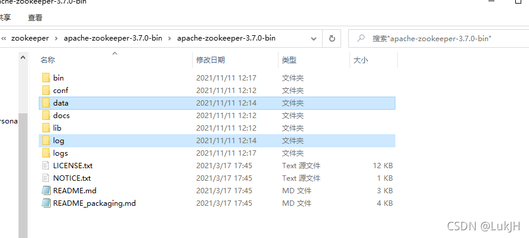529x238 pixels.
Task: Click the search magnifier icon
Action: pyautogui.click(x=361, y=38)
